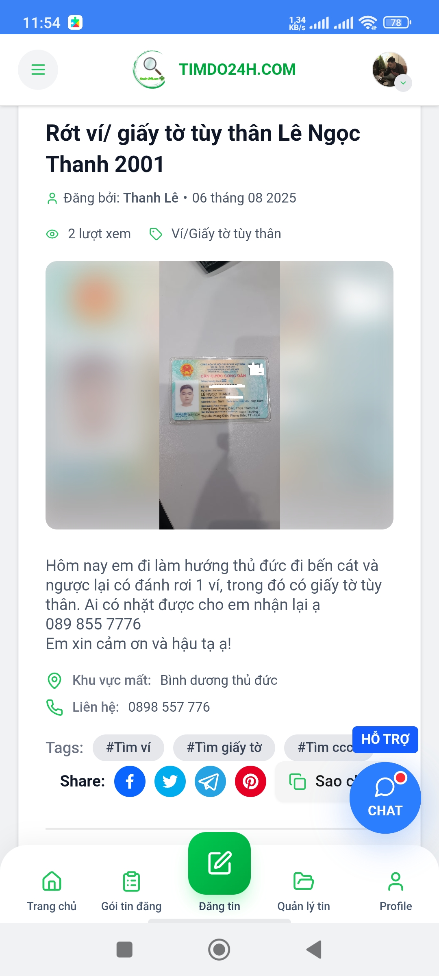Share the post on Twitter

[170, 781]
